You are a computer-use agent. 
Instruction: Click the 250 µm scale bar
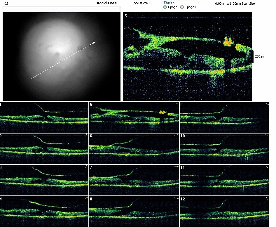[x=253, y=56]
